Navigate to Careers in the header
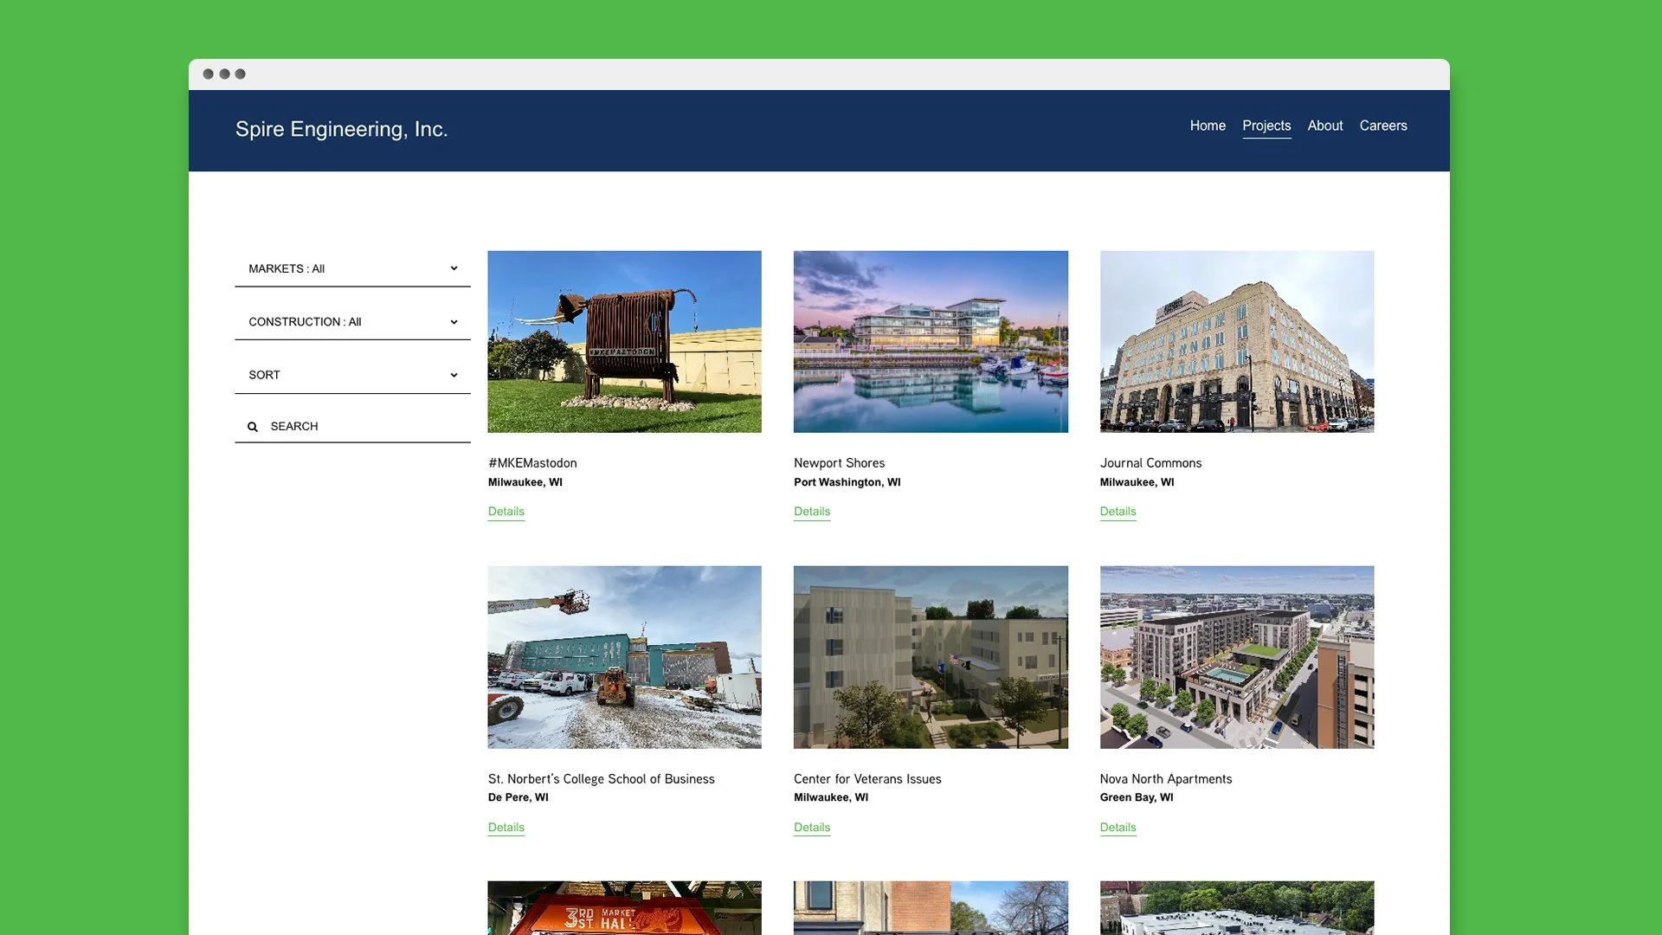 pos(1383,126)
